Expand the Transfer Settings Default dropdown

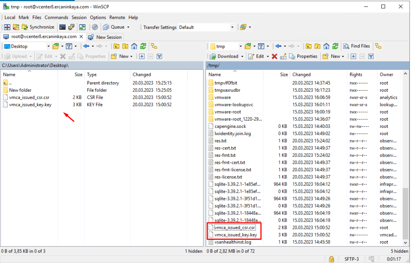click(232, 27)
